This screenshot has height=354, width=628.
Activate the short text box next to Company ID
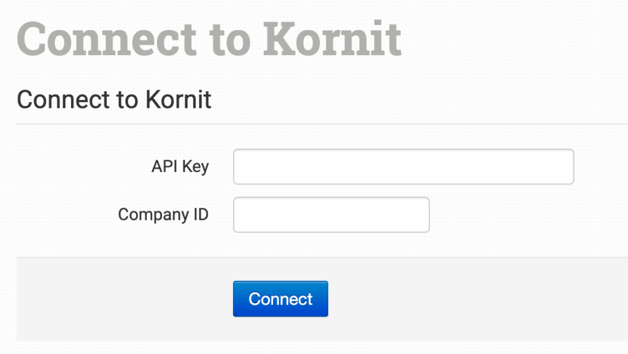point(331,214)
